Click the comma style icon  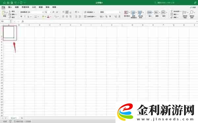[110, 16]
